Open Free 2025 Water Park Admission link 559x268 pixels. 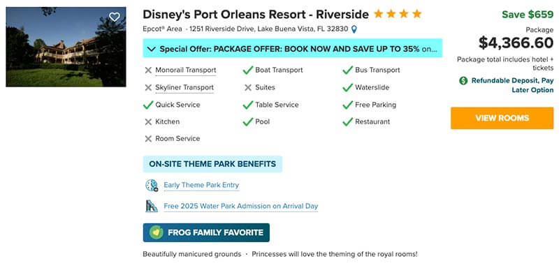pos(240,206)
